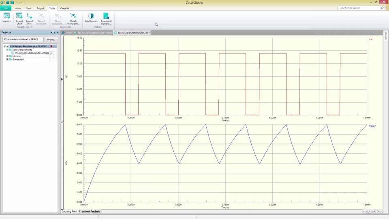This screenshot has height=219, width=389.
Task: Select the Tools ribbon tab
Action: [52, 8]
